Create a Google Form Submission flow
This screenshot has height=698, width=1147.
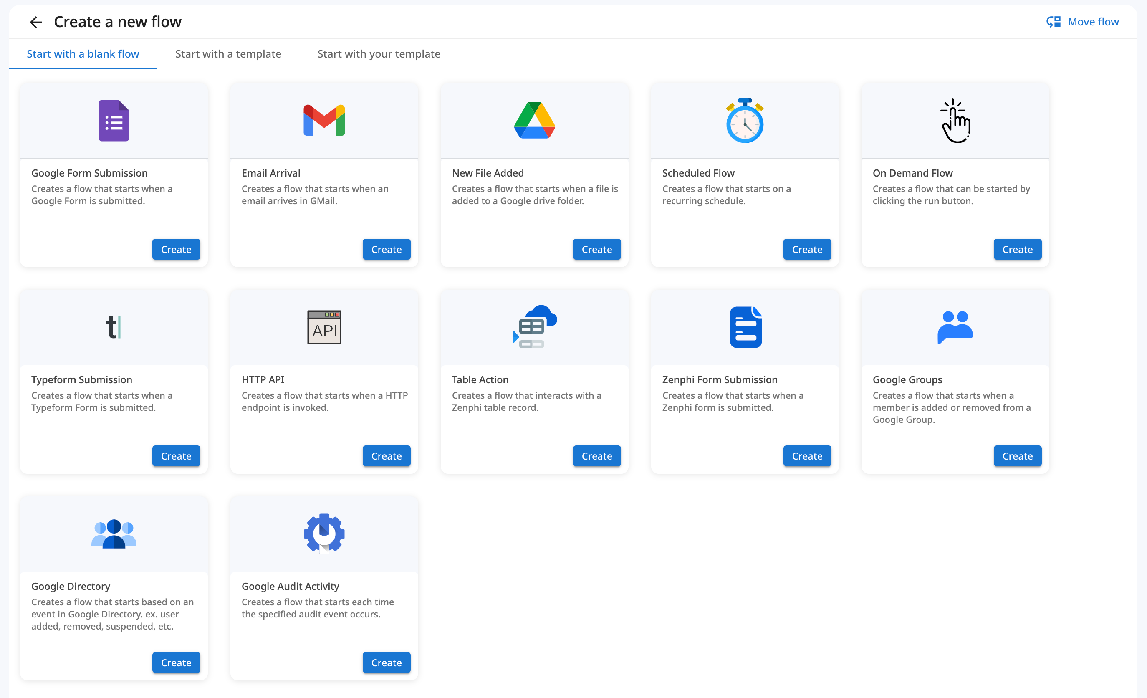pyautogui.click(x=176, y=250)
